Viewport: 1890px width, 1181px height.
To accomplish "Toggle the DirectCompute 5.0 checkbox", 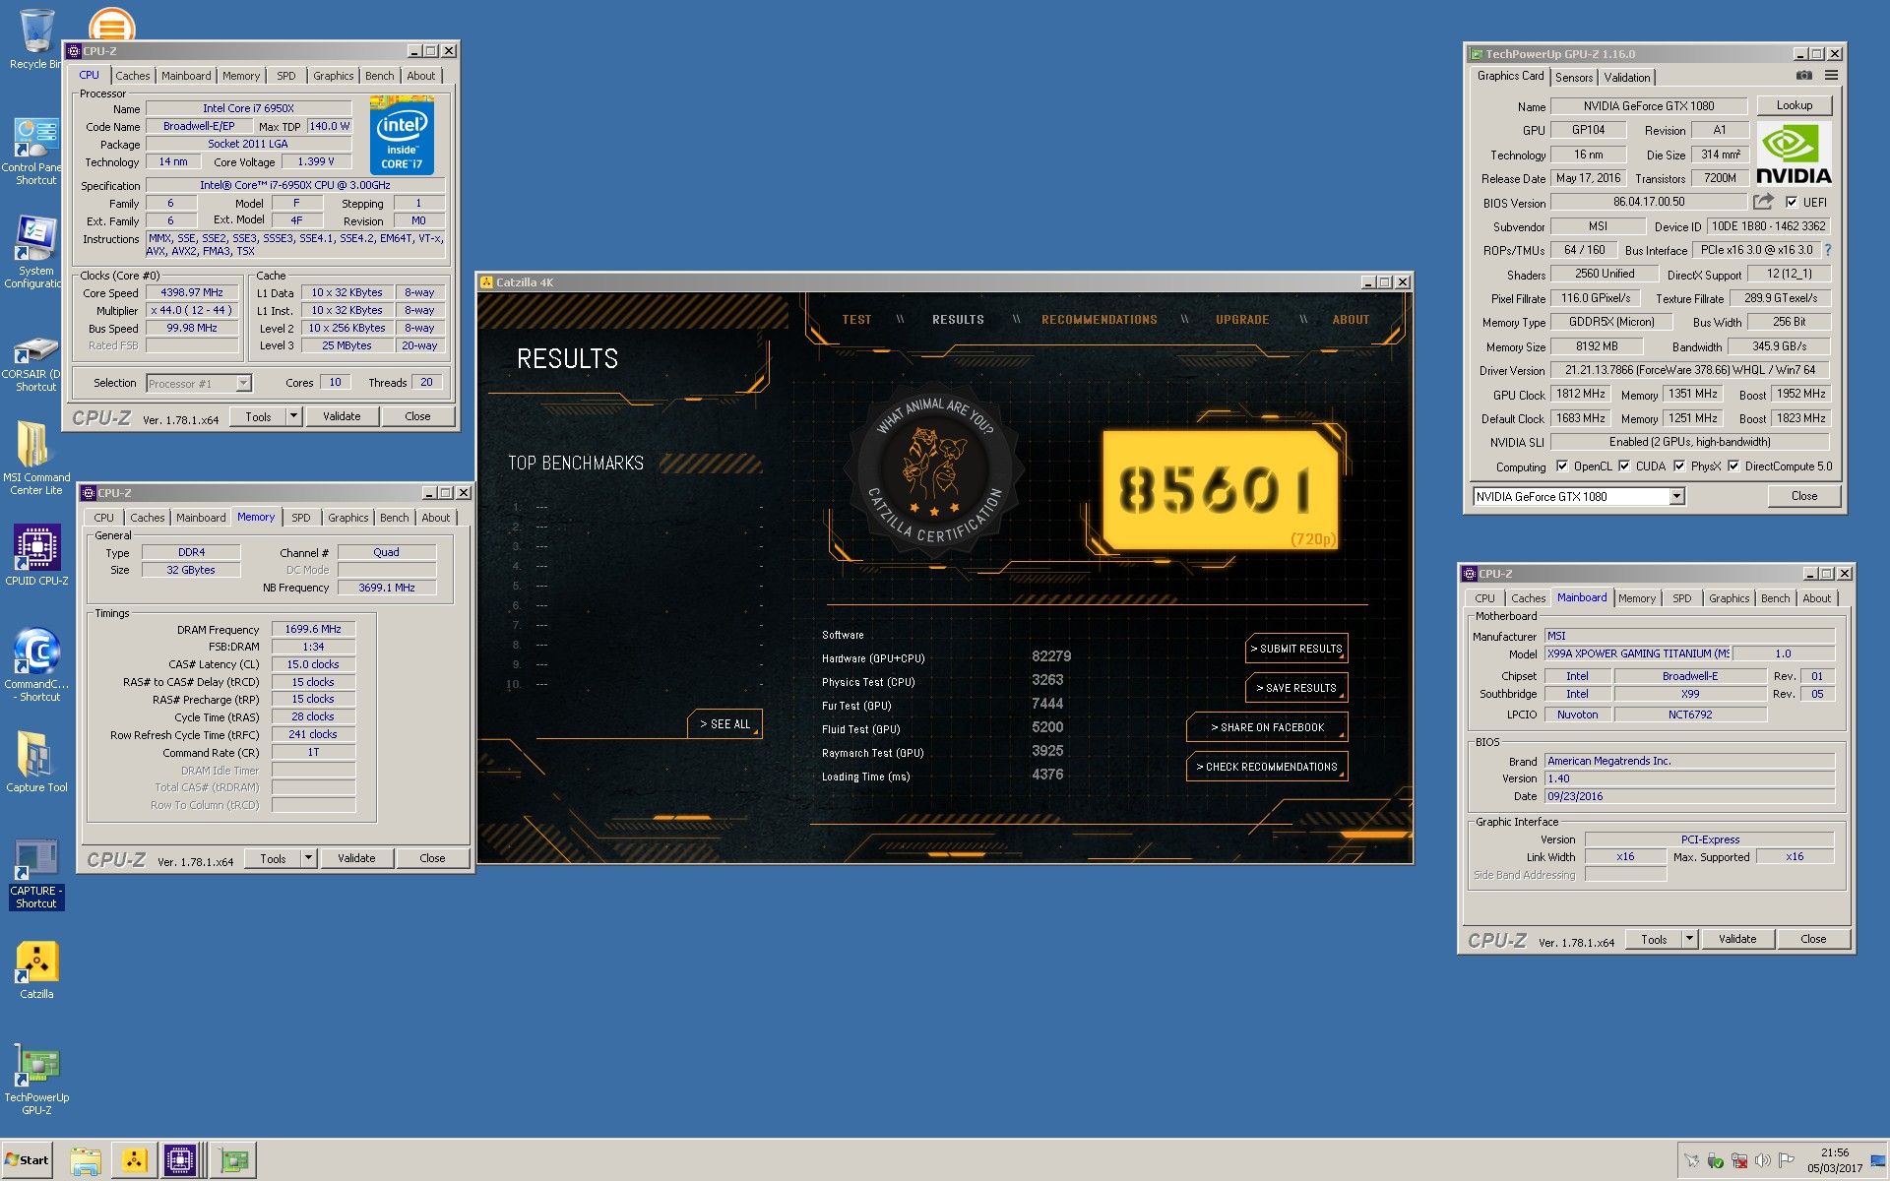I will point(1733,466).
